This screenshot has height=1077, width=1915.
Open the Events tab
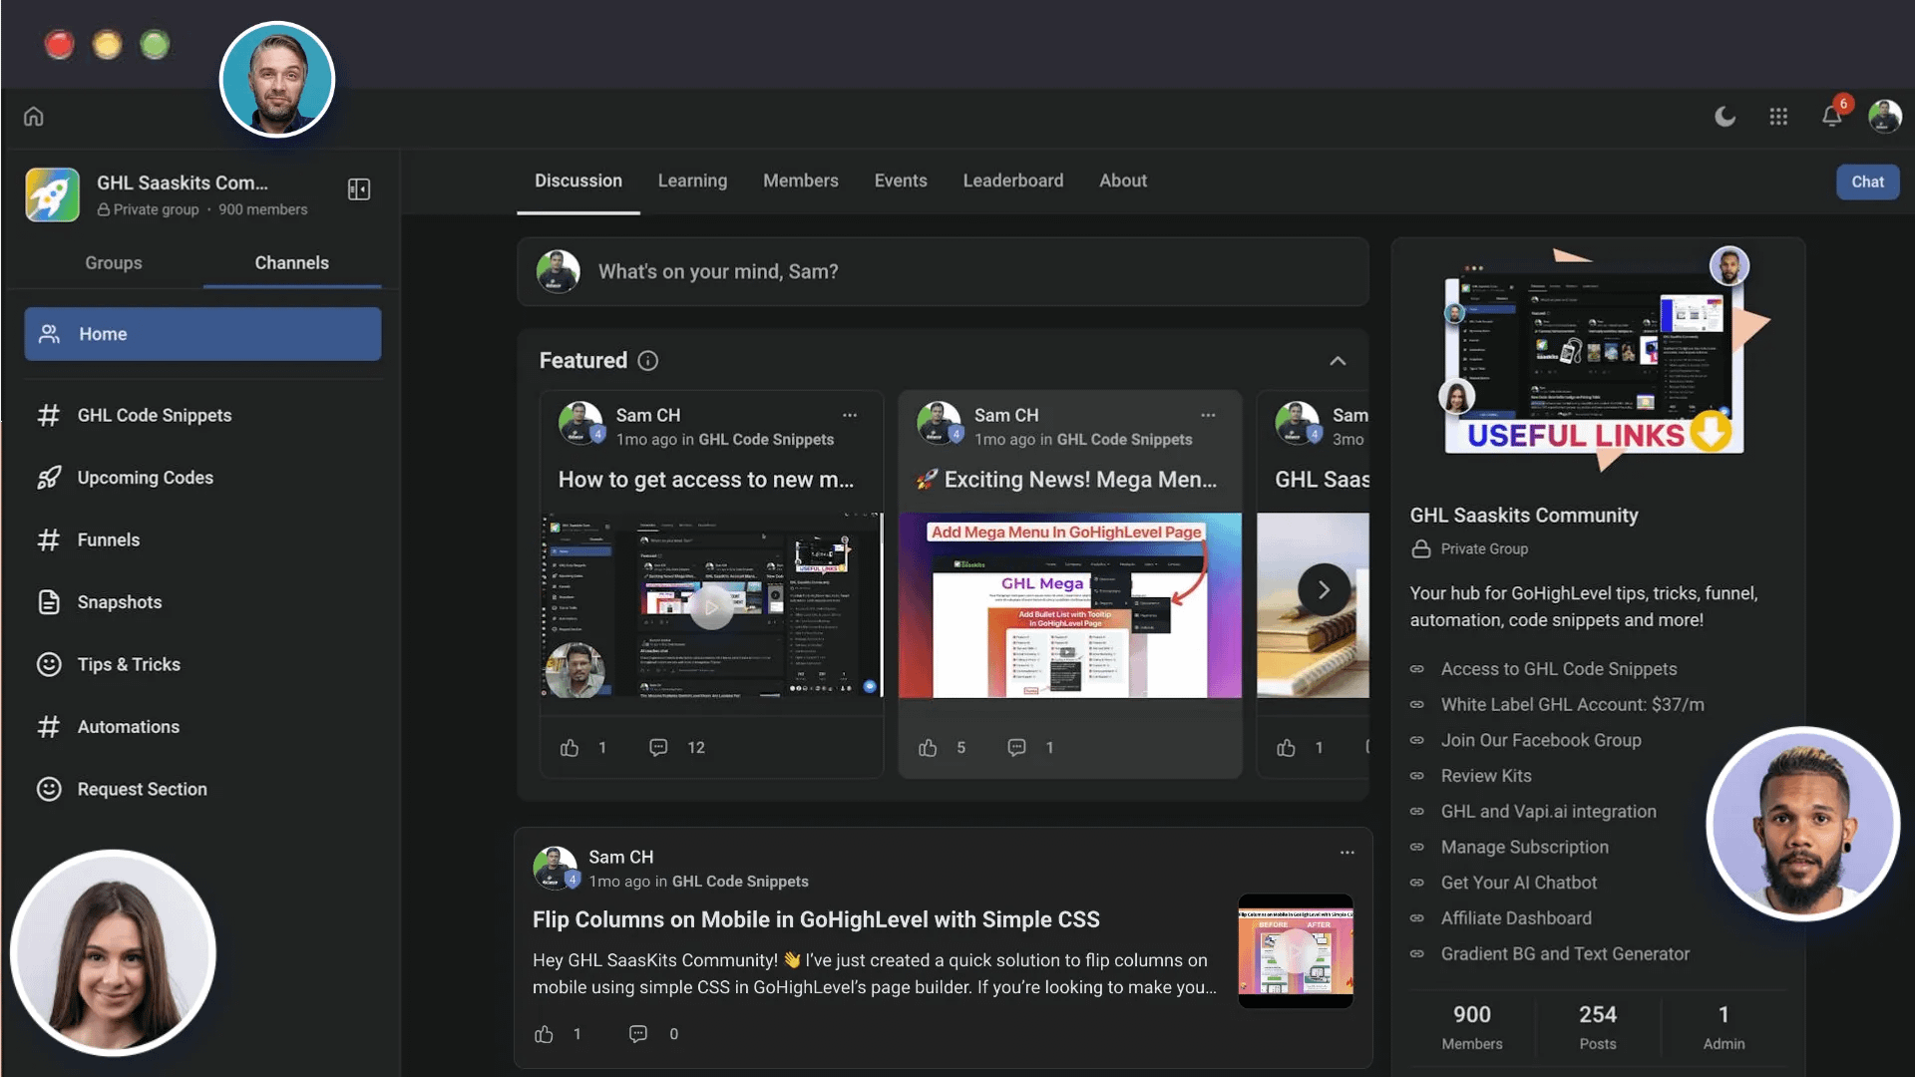pyautogui.click(x=901, y=181)
